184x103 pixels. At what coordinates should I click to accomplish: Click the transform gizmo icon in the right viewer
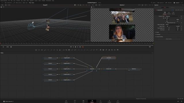coord(92,7)
